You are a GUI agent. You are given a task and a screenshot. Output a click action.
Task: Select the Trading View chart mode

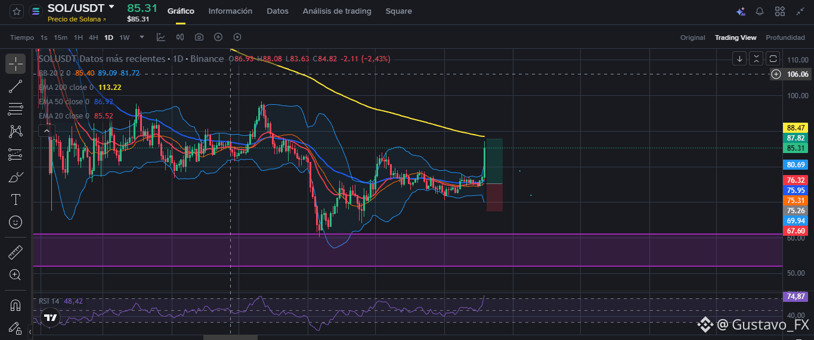736,38
